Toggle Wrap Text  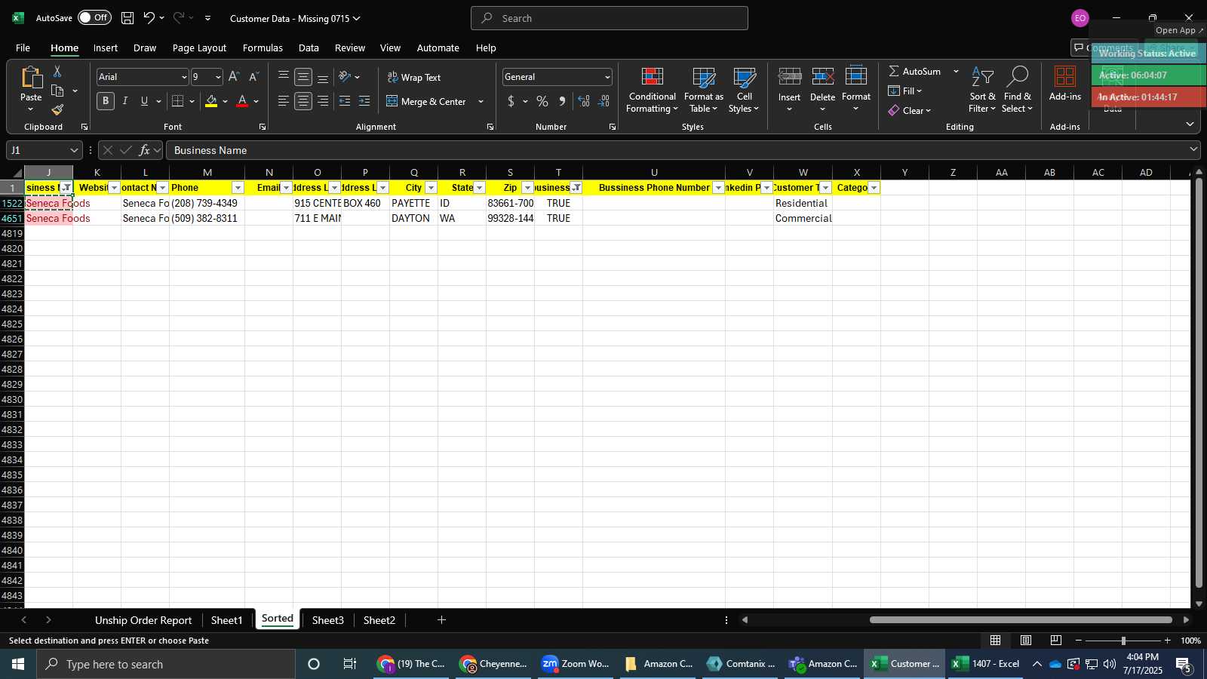[x=414, y=77]
